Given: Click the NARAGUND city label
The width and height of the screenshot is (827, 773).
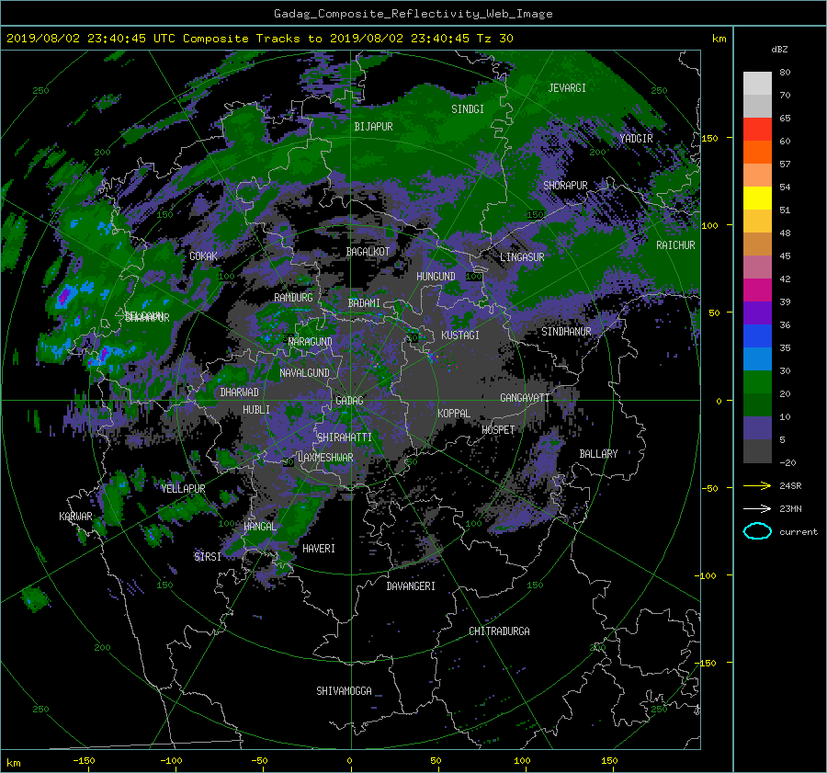Looking at the screenshot, I should (311, 341).
